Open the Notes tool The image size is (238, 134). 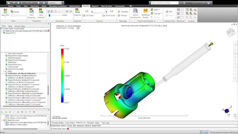click(x=15, y=11)
